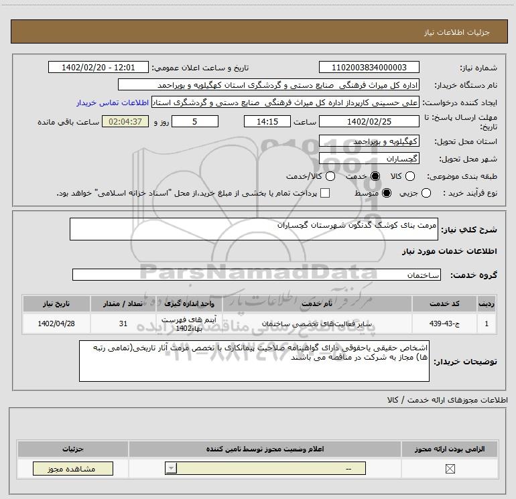Click the announcement date field 1402/02/20 - 12:01
This screenshot has height=499, width=516.
click(99, 67)
